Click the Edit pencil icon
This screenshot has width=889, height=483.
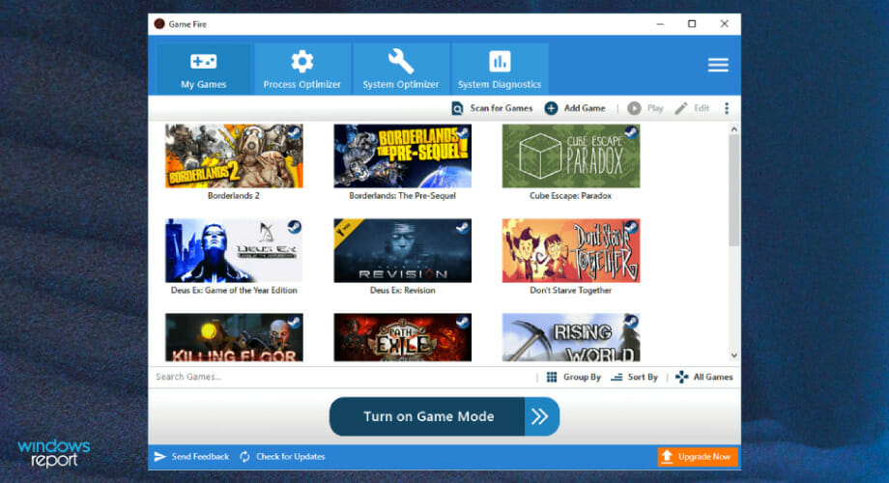tap(681, 108)
